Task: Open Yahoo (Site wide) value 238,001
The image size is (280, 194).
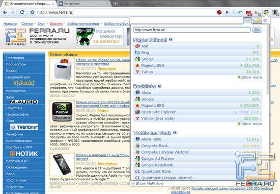Action: [251, 118]
